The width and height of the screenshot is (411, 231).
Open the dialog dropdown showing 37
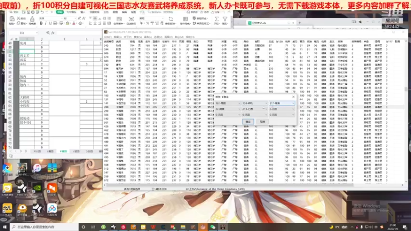coord(228,109)
